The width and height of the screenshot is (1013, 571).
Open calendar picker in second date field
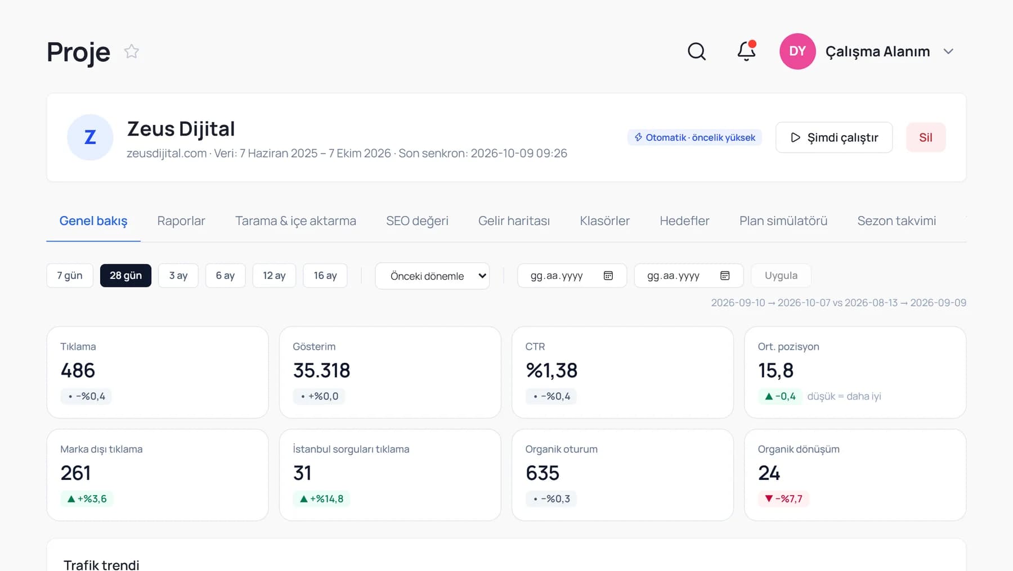pyautogui.click(x=725, y=276)
